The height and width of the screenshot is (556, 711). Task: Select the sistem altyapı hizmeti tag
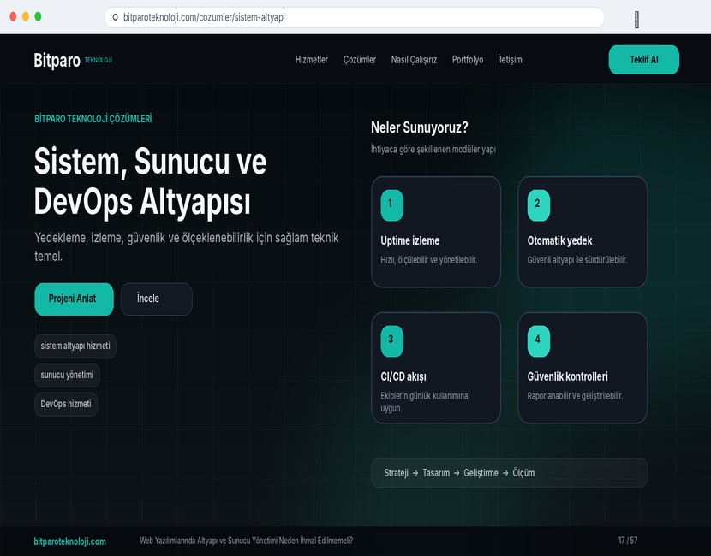pos(75,346)
